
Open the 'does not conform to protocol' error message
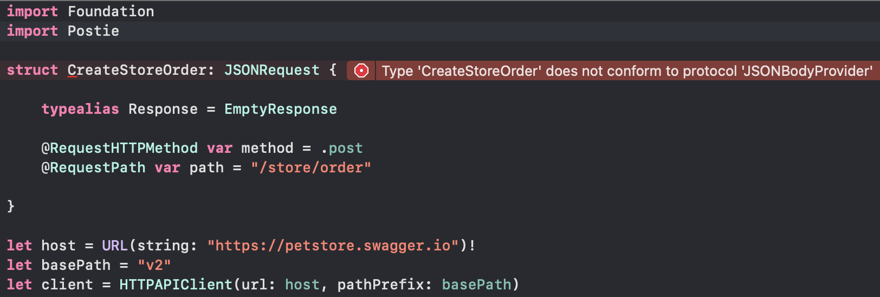tap(627, 71)
